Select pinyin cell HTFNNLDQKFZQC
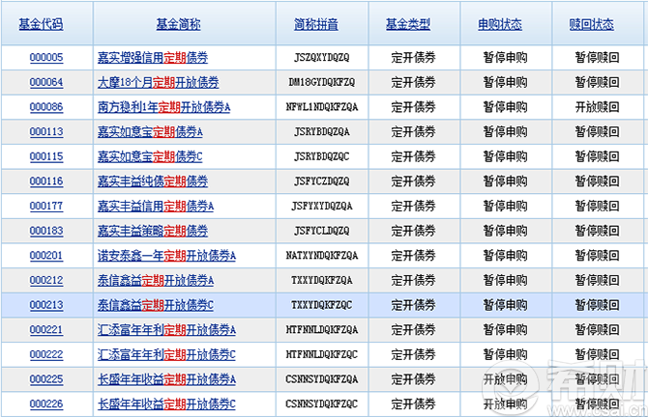648x417 pixels. tap(321, 354)
